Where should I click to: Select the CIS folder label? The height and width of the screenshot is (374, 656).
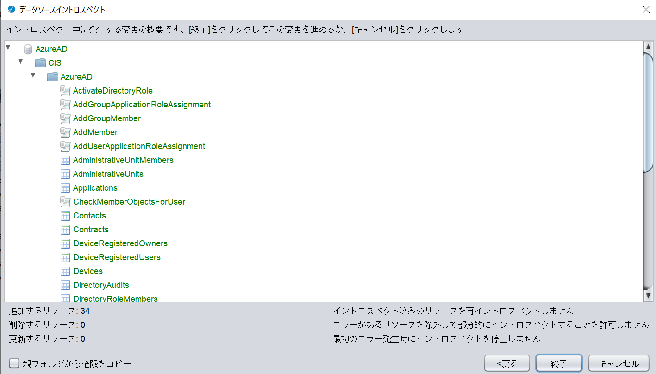tap(55, 63)
